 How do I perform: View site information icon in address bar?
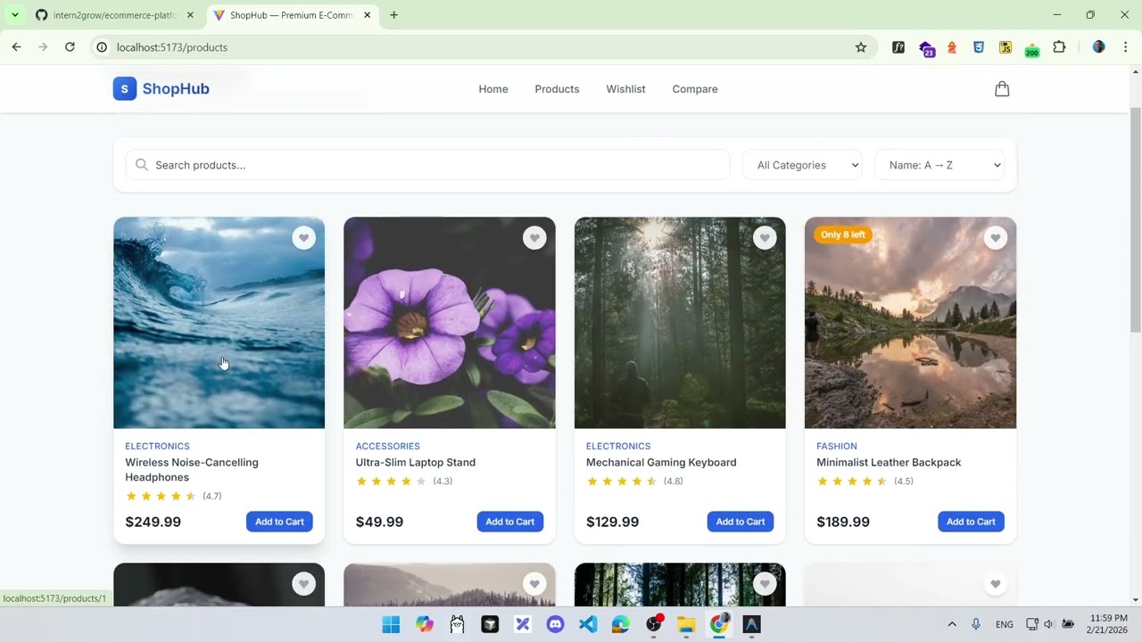coord(102,47)
